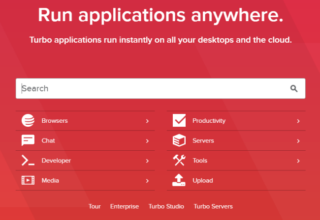Open the Browsers category label
The image size is (320, 220).
(55, 121)
